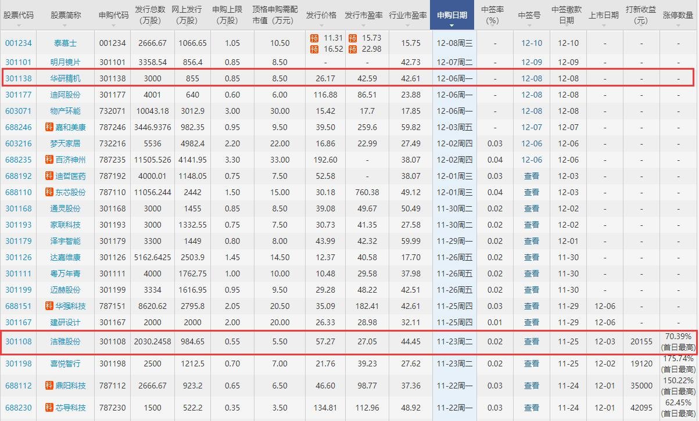Click the 预 icon beside price 11.31

pos(314,38)
